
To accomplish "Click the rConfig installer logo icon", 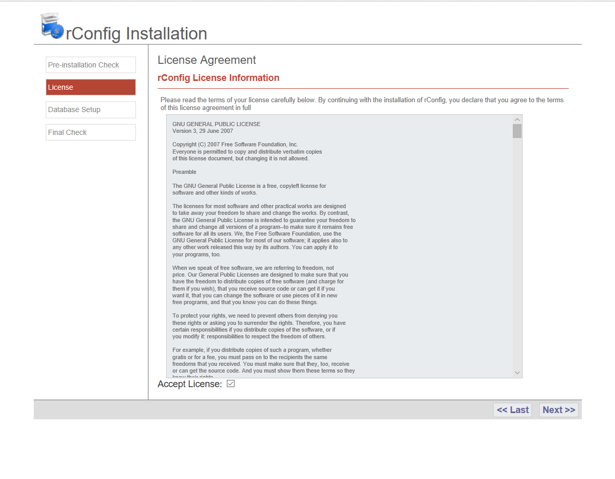I will pyautogui.click(x=52, y=26).
